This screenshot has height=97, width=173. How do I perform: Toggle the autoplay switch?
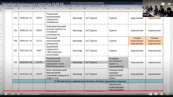[x=150, y=94]
